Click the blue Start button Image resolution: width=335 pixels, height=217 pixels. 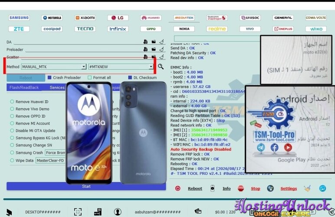click(x=86, y=186)
